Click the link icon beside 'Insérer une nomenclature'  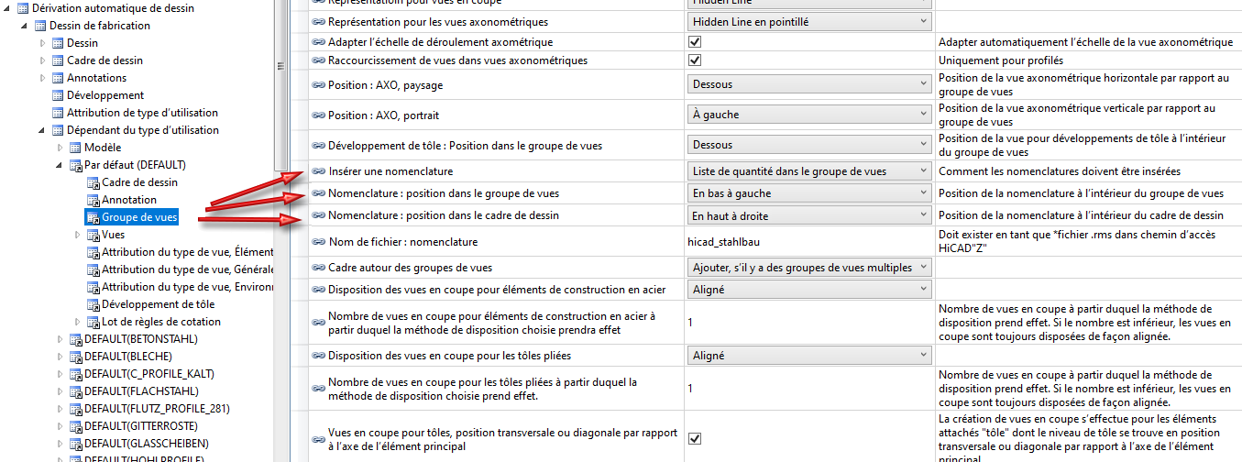[318, 171]
